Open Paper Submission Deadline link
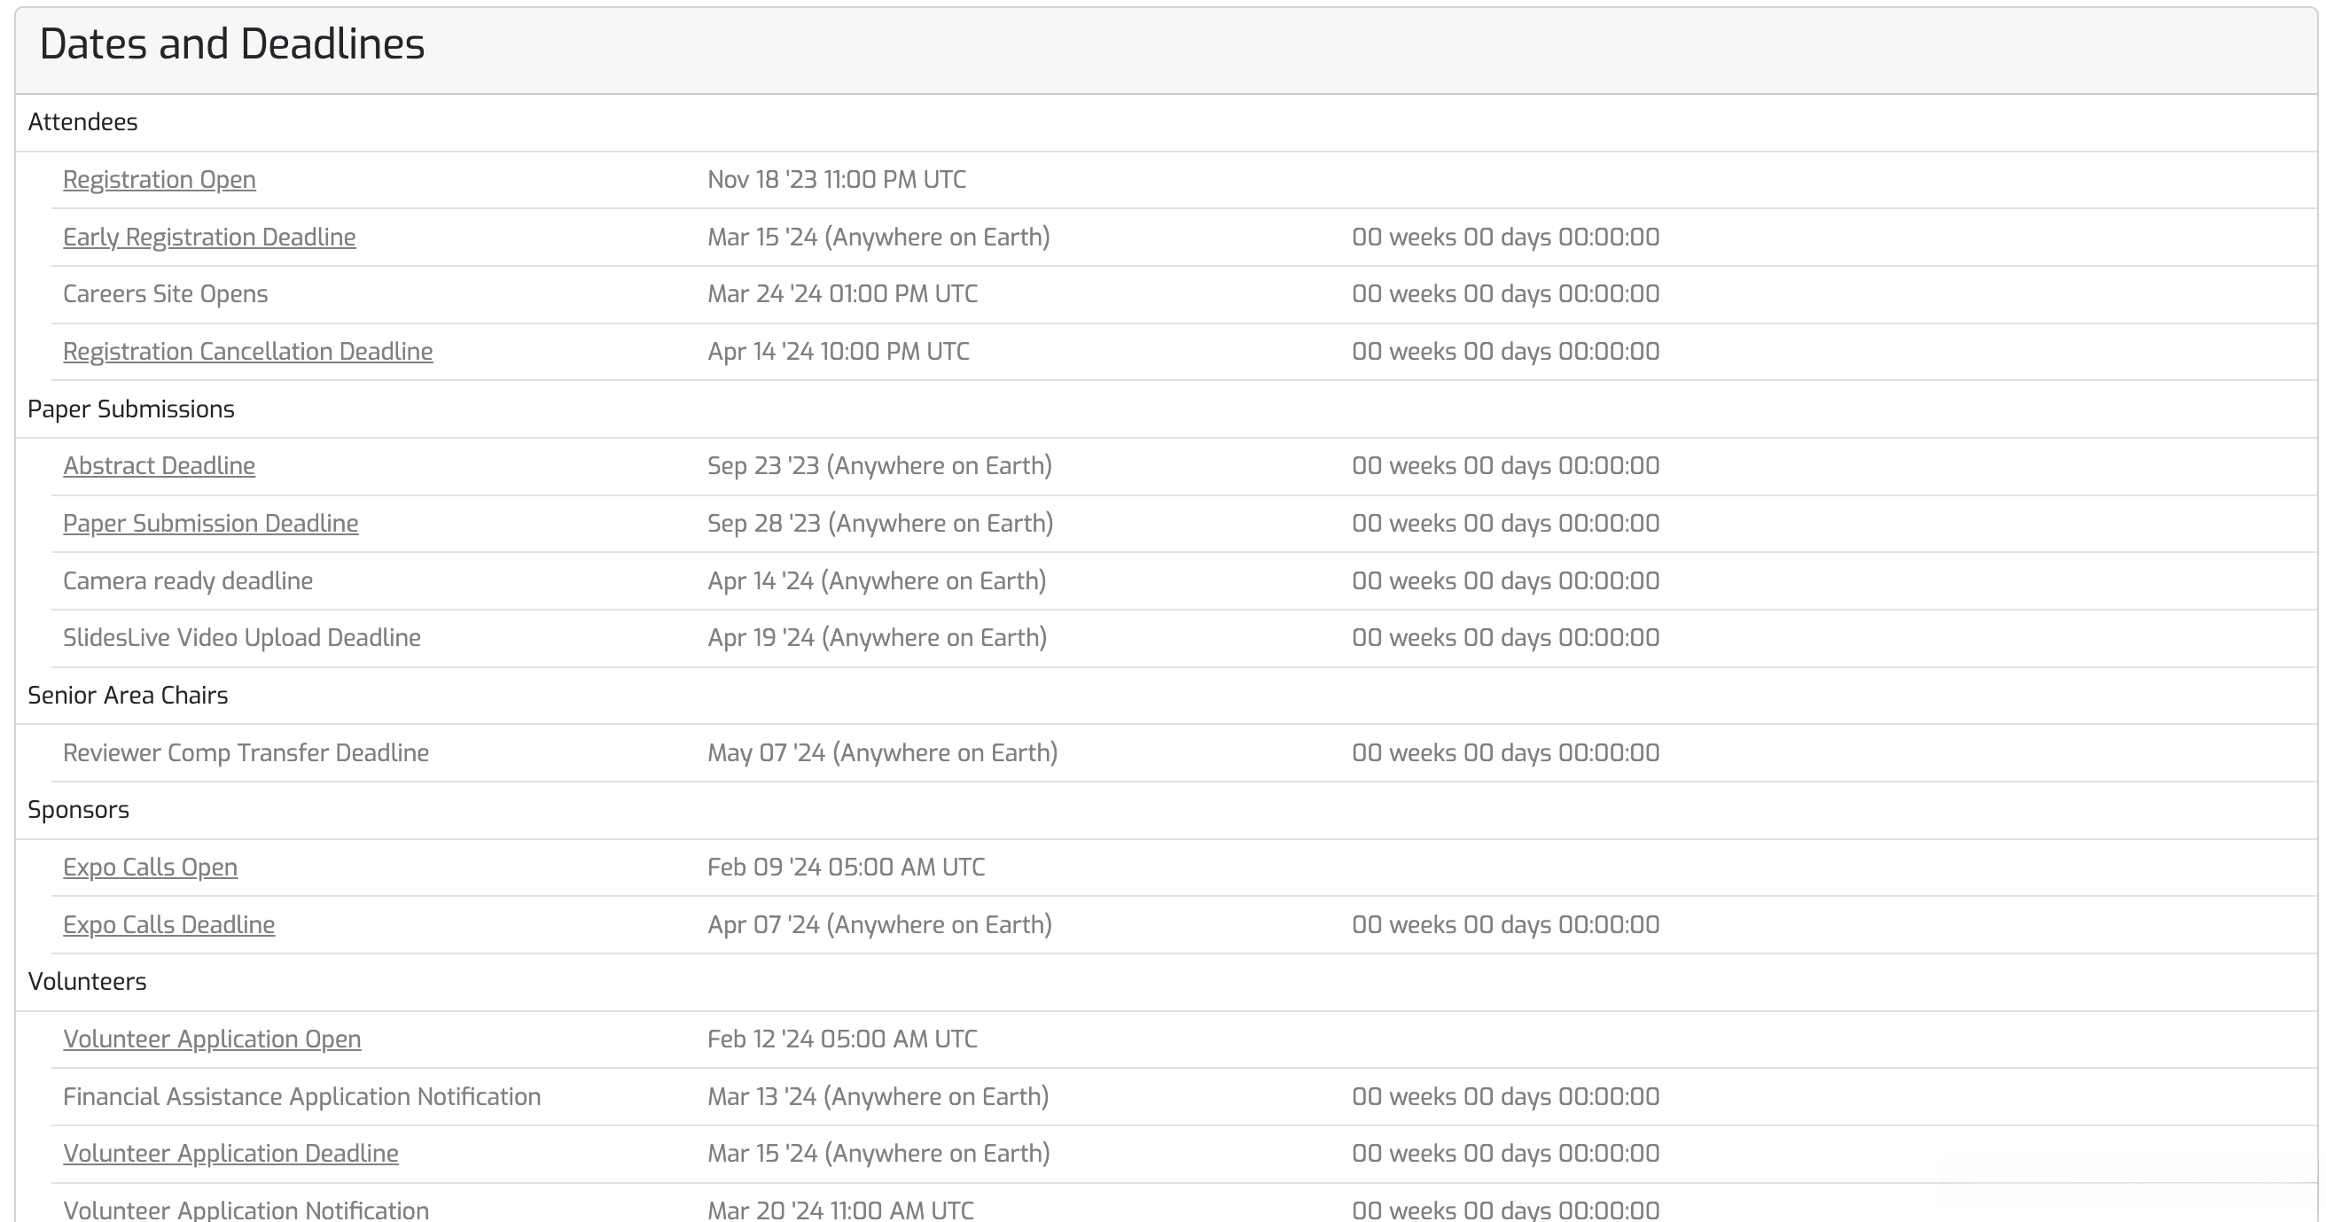2326x1222 pixels. [x=210, y=524]
